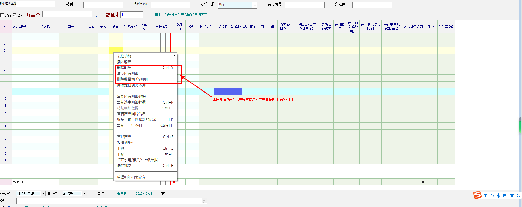Toggle Sogou punctuation mode icon
Viewport: 522px width, 207px height.
pyautogui.click(x=492, y=195)
